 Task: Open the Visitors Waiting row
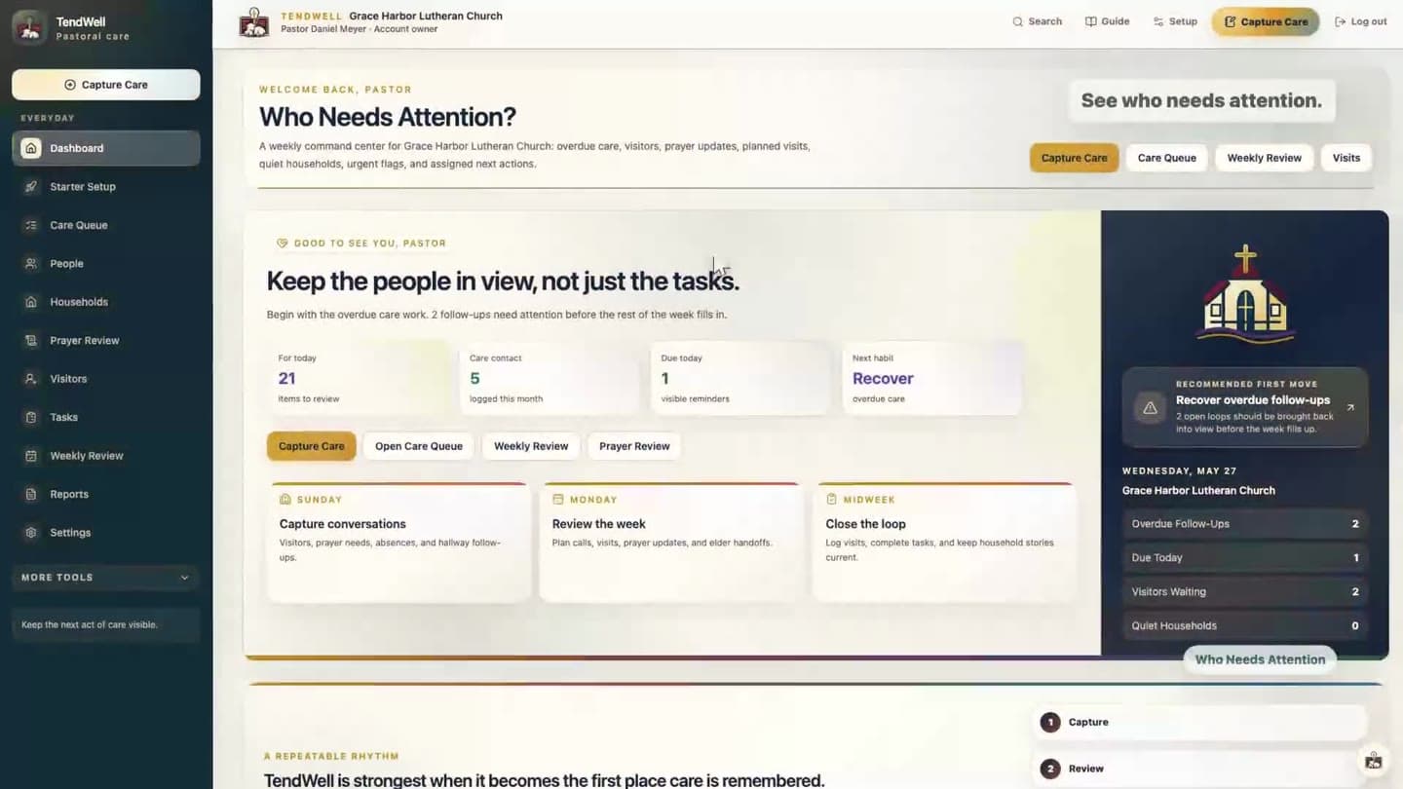click(1245, 592)
